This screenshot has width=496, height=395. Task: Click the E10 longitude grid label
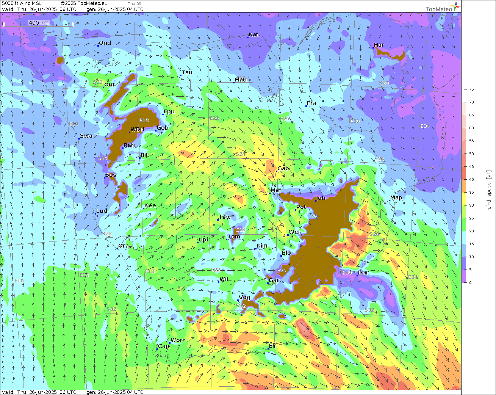pyautogui.click(x=19, y=281)
